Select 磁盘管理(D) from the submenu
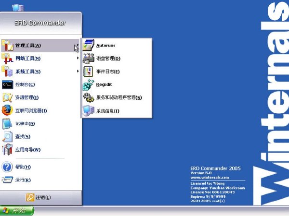This screenshot has height=216, width=289. click(x=117, y=59)
